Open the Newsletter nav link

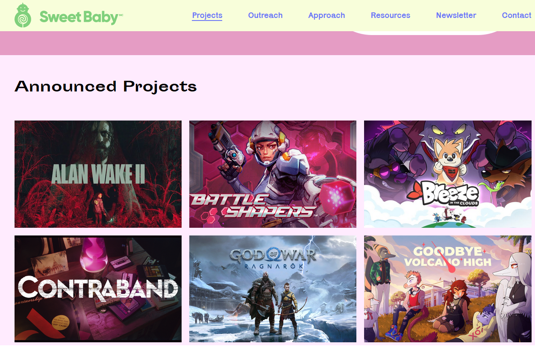456,15
